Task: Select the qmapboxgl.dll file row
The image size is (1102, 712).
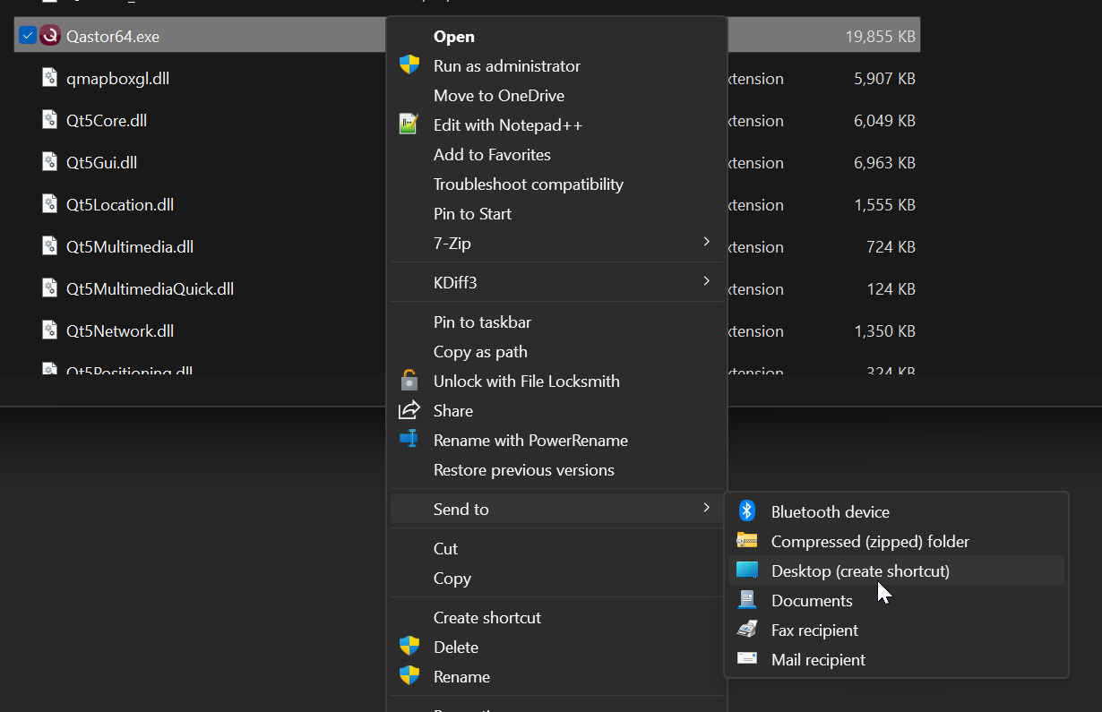Action: 117,79
